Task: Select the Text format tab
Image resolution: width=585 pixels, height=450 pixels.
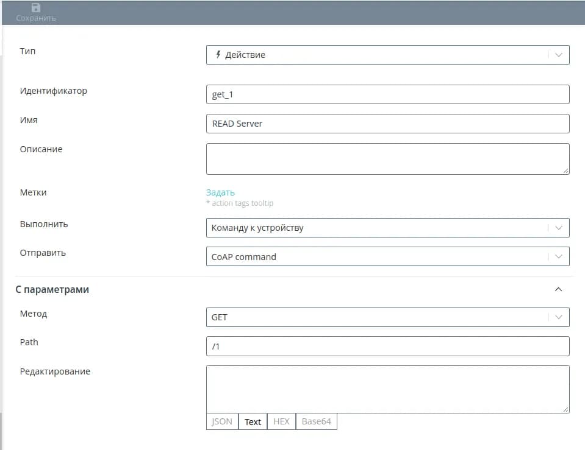Action: pos(253,421)
